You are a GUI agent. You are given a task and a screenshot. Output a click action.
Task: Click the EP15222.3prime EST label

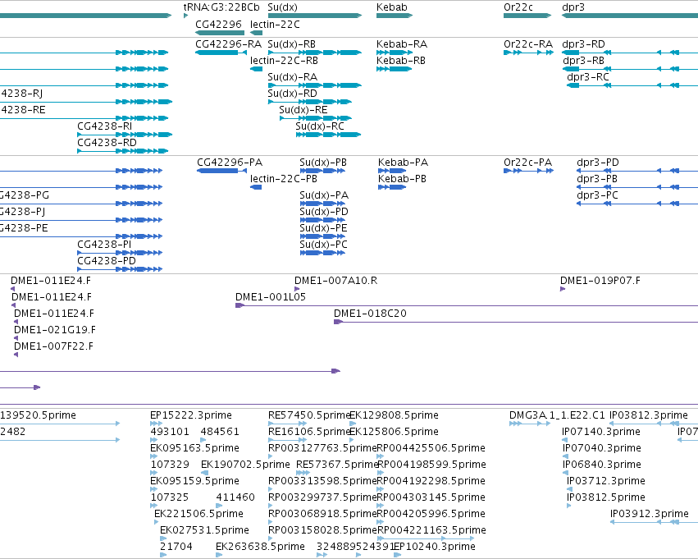click(191, 415)
